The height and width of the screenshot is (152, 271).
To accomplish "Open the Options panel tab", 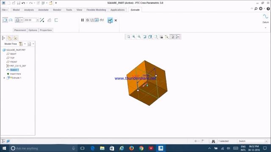I will [33, 30].
